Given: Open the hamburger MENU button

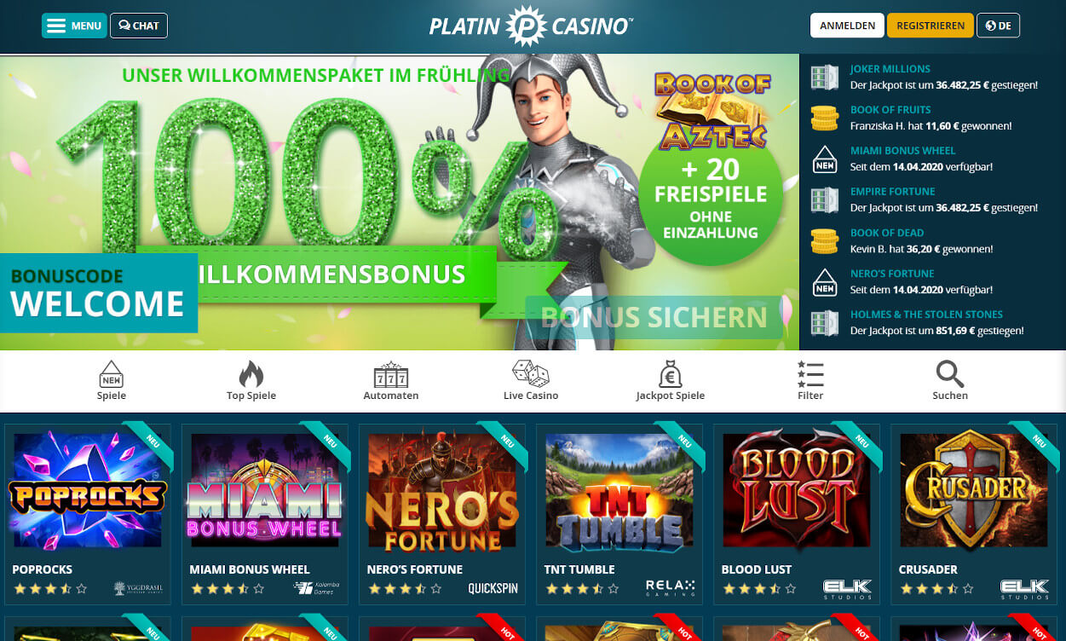Looking at the screenshot, I should pos(74,26).
